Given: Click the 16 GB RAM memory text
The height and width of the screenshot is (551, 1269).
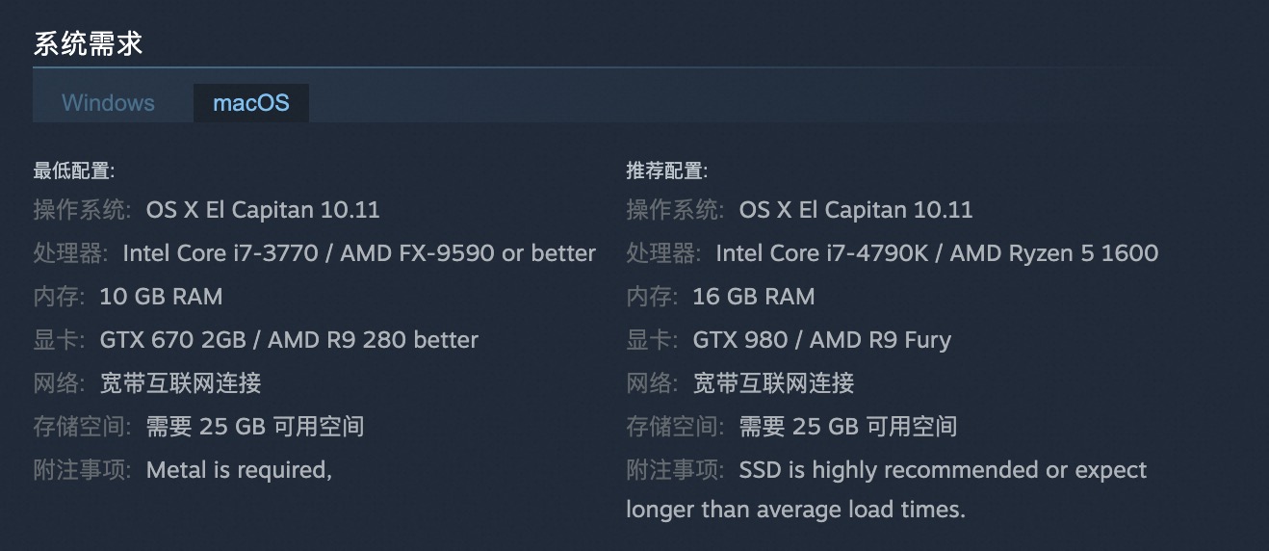Looking at the screenshot, I should point(754,297).
